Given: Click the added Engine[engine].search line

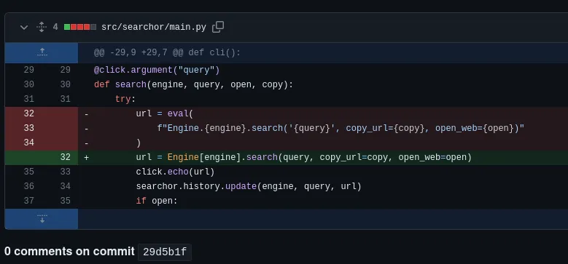Looking at the screenshot, I should coord(304,158).
